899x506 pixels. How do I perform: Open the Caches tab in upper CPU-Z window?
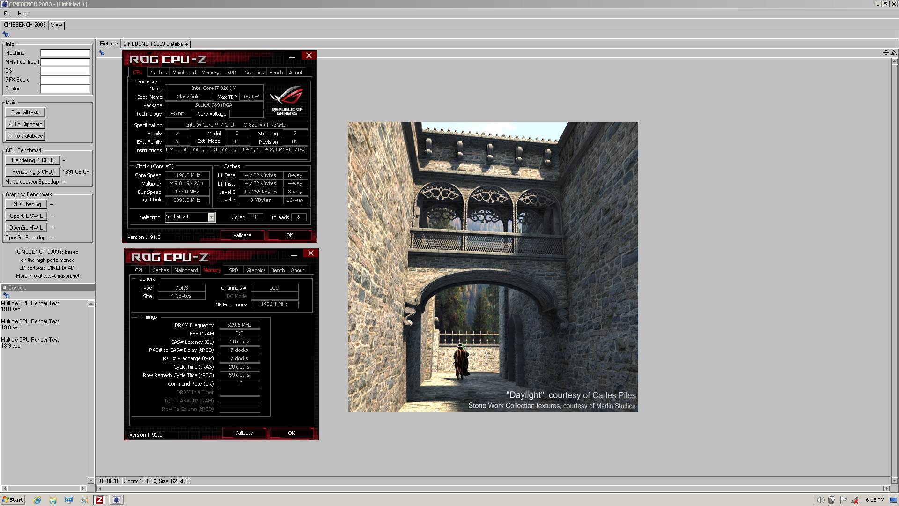[x=158, y=73]
